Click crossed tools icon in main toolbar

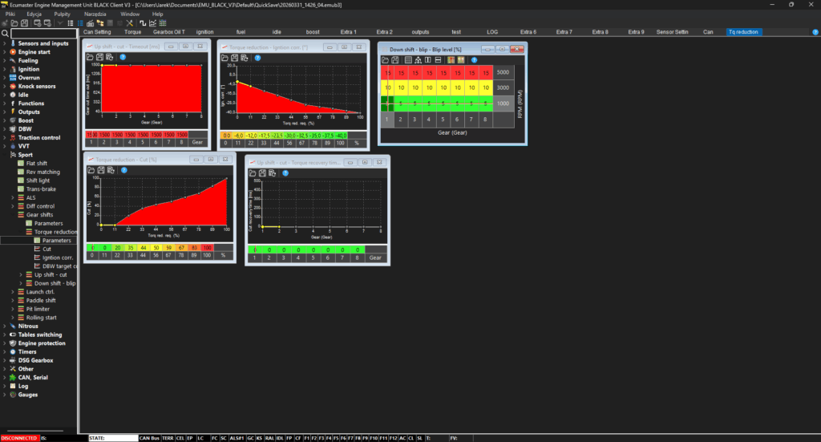131,23
